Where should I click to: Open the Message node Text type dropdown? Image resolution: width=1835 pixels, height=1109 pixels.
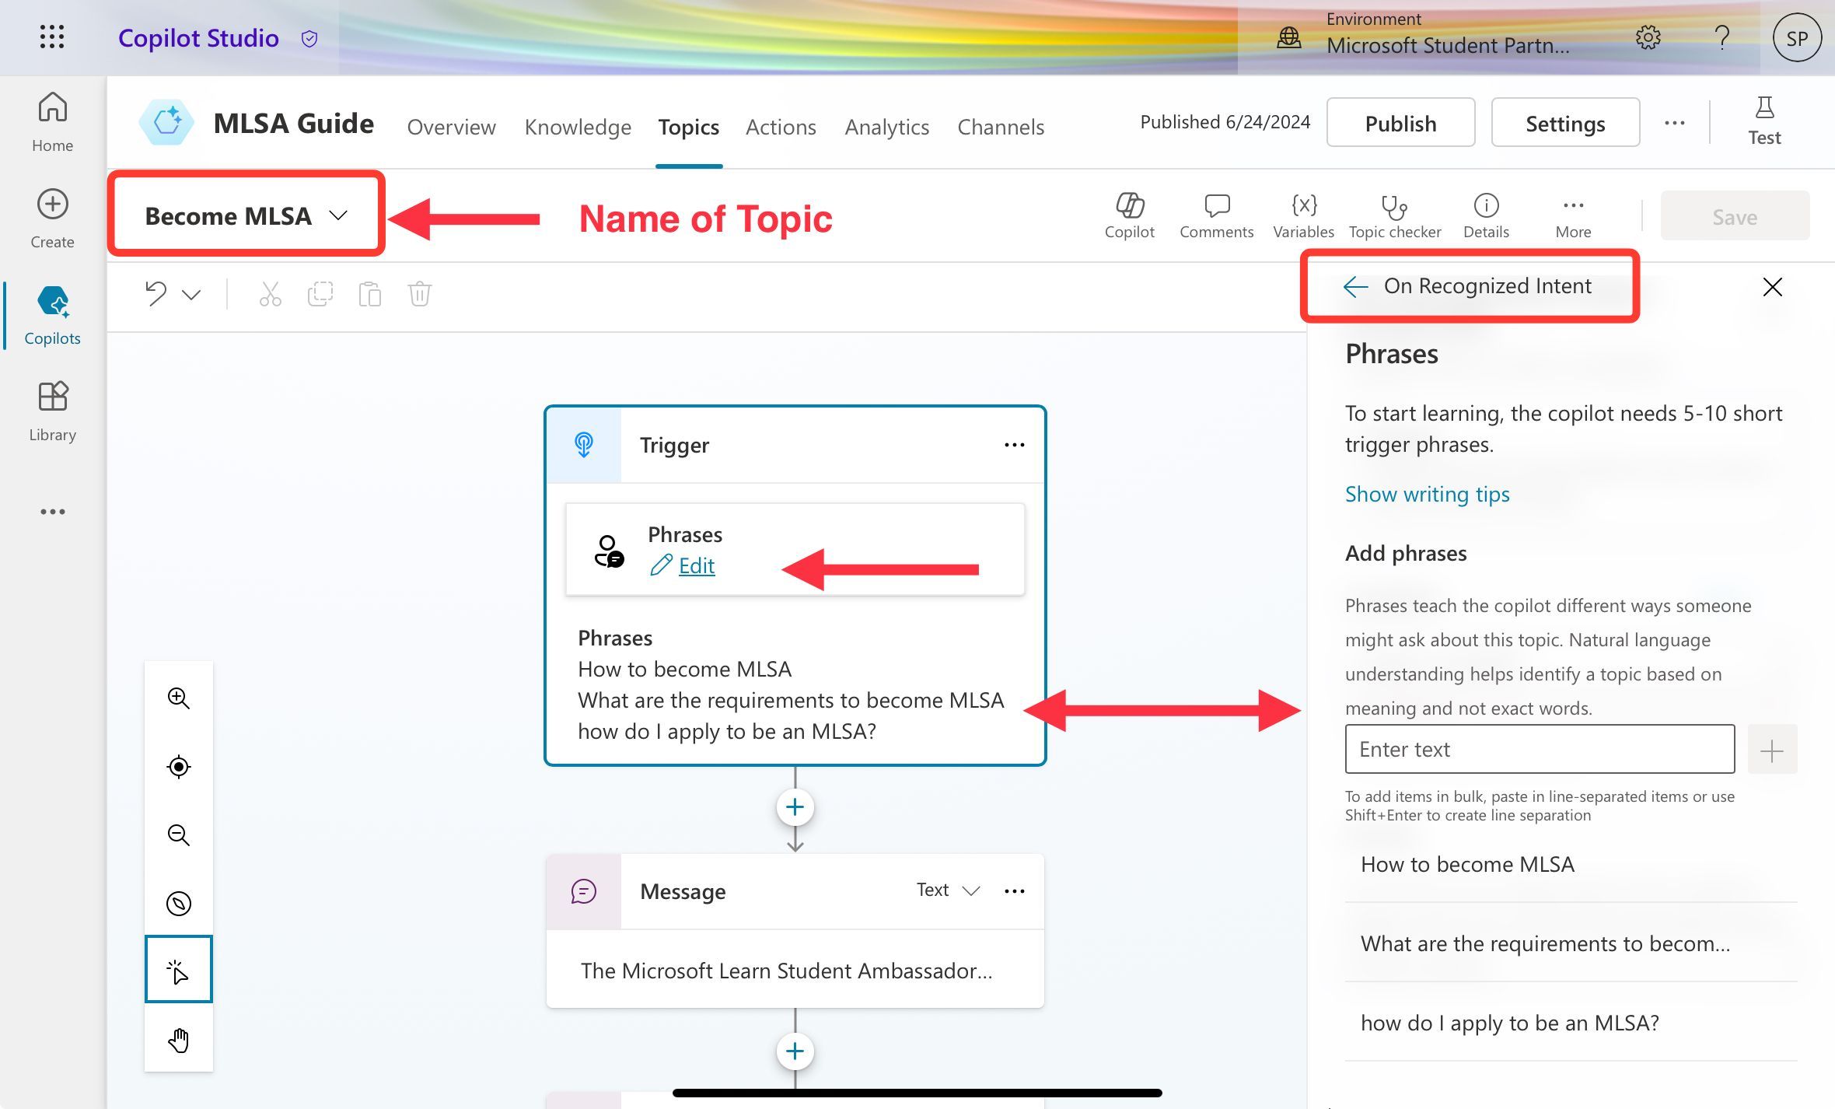(x=948, y=890)
